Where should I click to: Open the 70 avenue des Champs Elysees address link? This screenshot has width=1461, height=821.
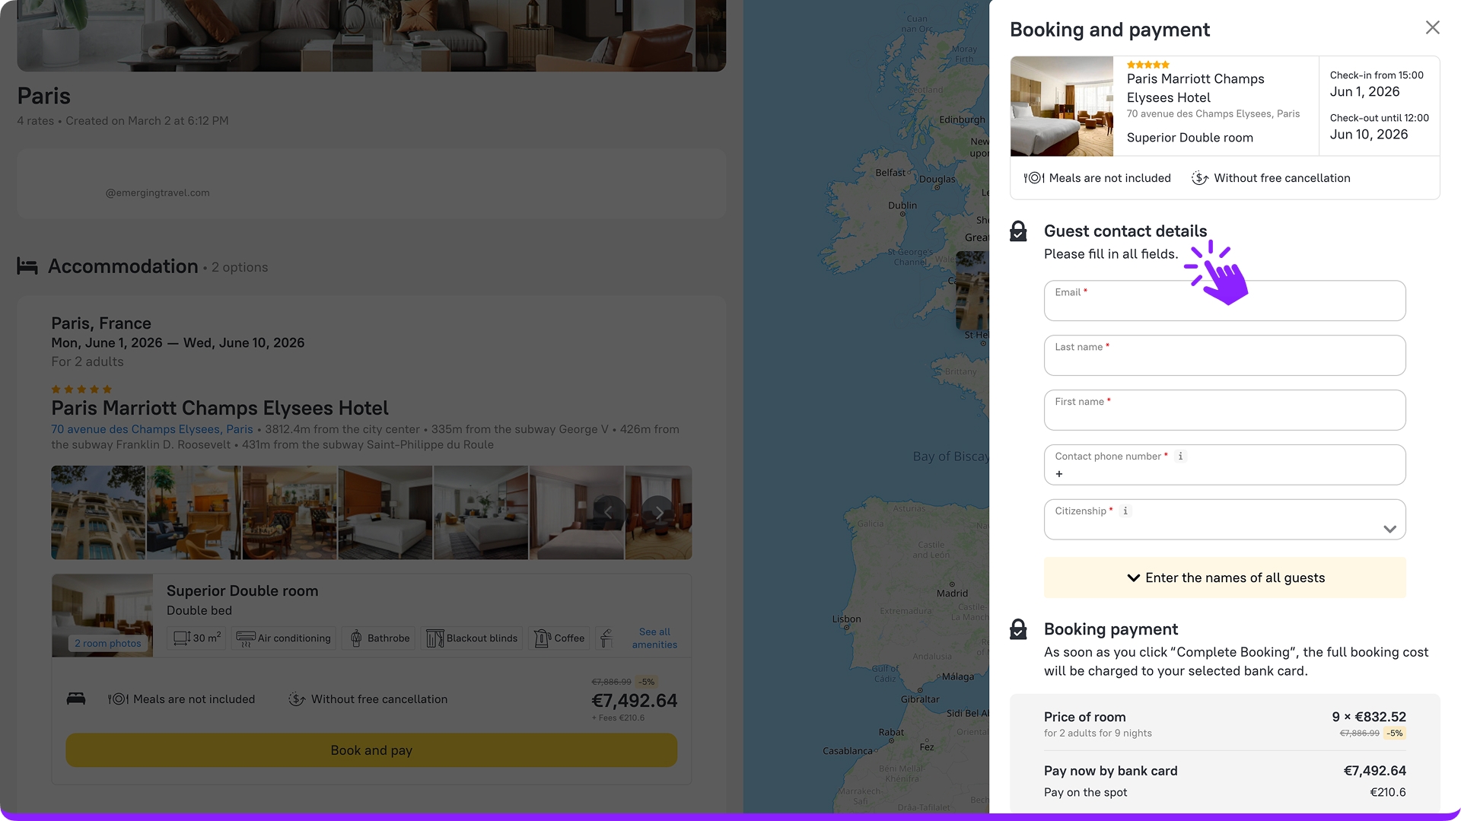(151, 429)
